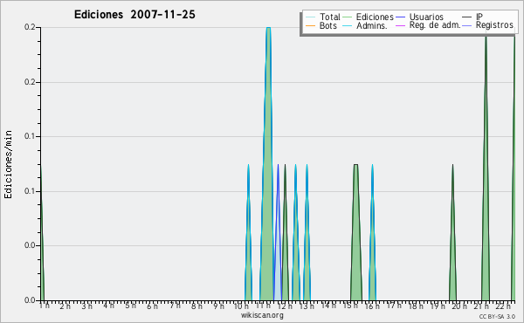Click the chart title 'Ediciones 2007-11-25'
The image size is (524, 323).
click(134, 15)
